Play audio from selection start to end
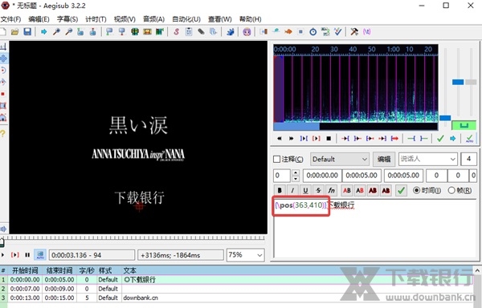The height and width of the screenshot is (308, 482). [x=394, y=139]
